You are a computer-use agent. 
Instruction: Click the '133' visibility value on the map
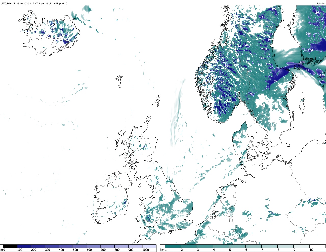322,75
